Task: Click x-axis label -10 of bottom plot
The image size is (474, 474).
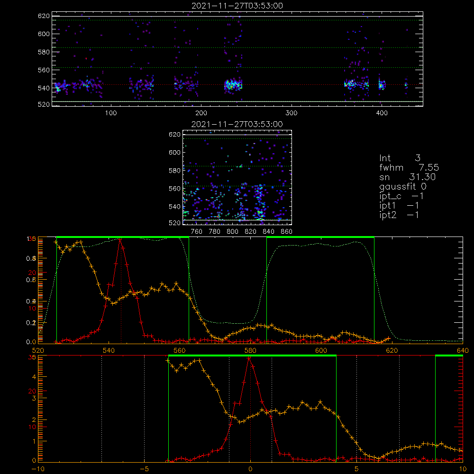Action: (x=38, y=469)
